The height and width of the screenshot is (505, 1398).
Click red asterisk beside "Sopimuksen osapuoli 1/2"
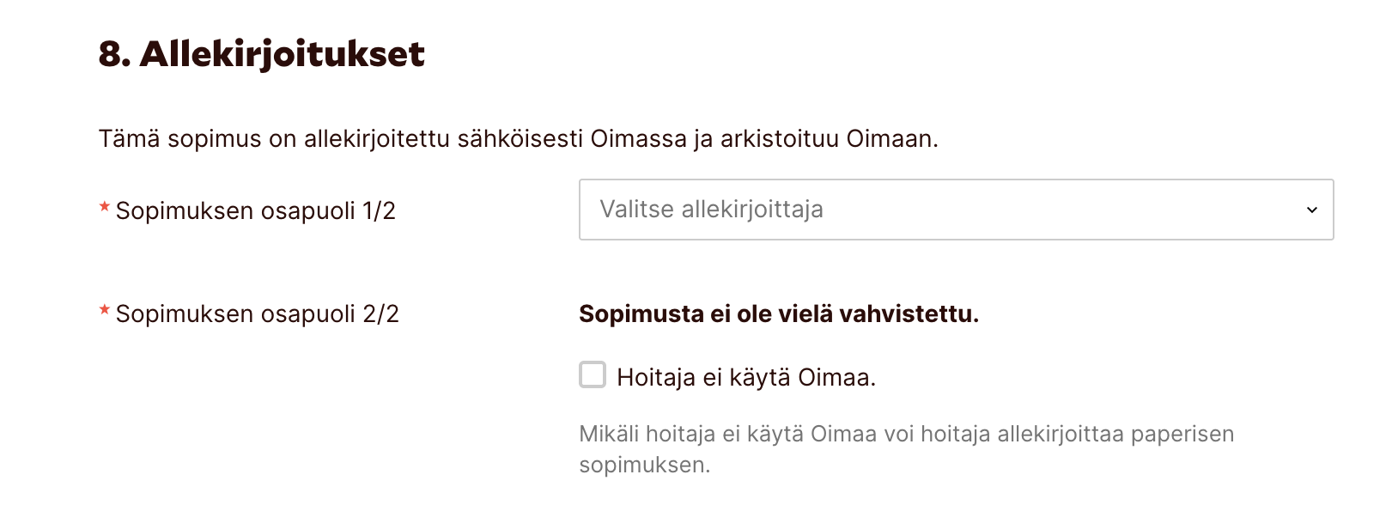(x=105, y=207)
